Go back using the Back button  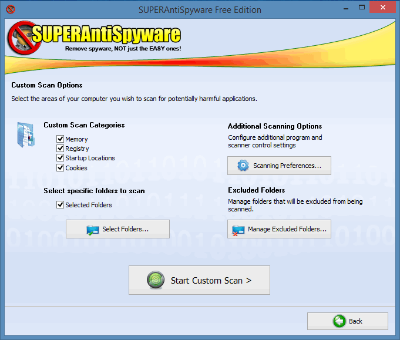click(347, 321)
